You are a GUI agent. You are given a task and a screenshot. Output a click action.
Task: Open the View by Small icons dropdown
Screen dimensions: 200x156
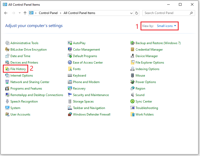click(x=166, y=26)
